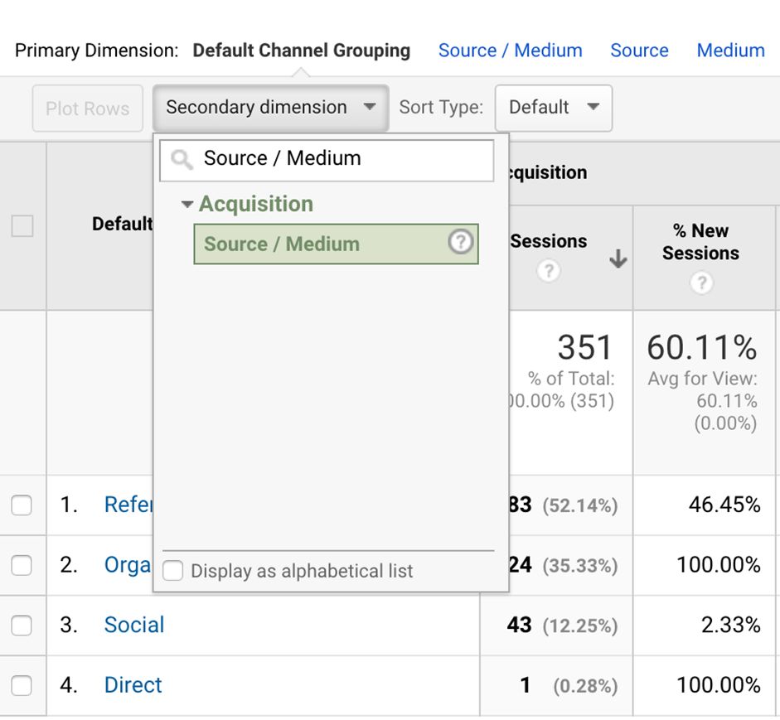Open the Sort Type dropdown

553,108
